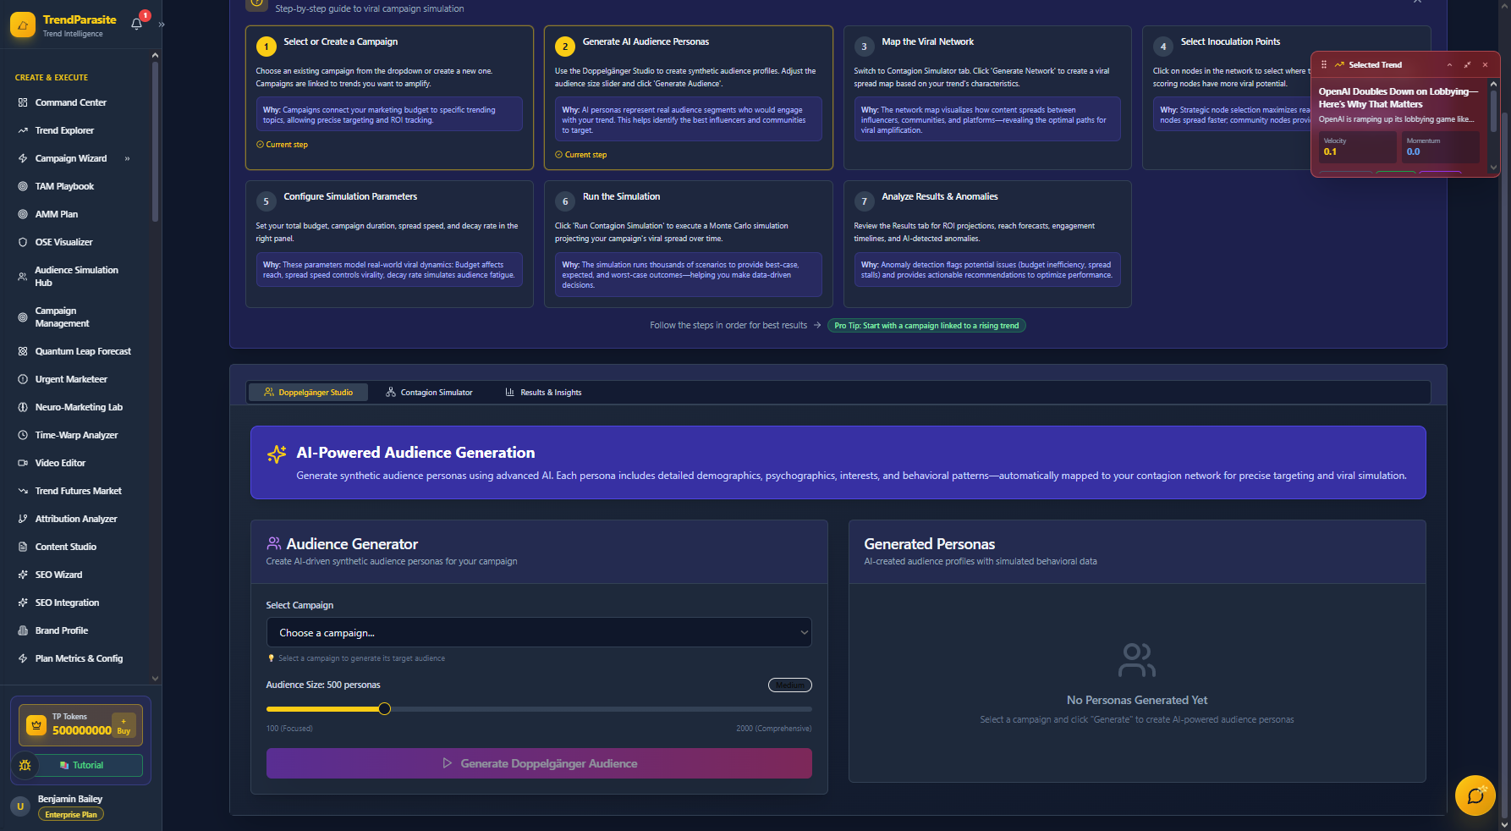Click the TP Tokens crown icon
Viewport: 1511px width, 831px height.
pyautogui.click(x=36, y=725)
